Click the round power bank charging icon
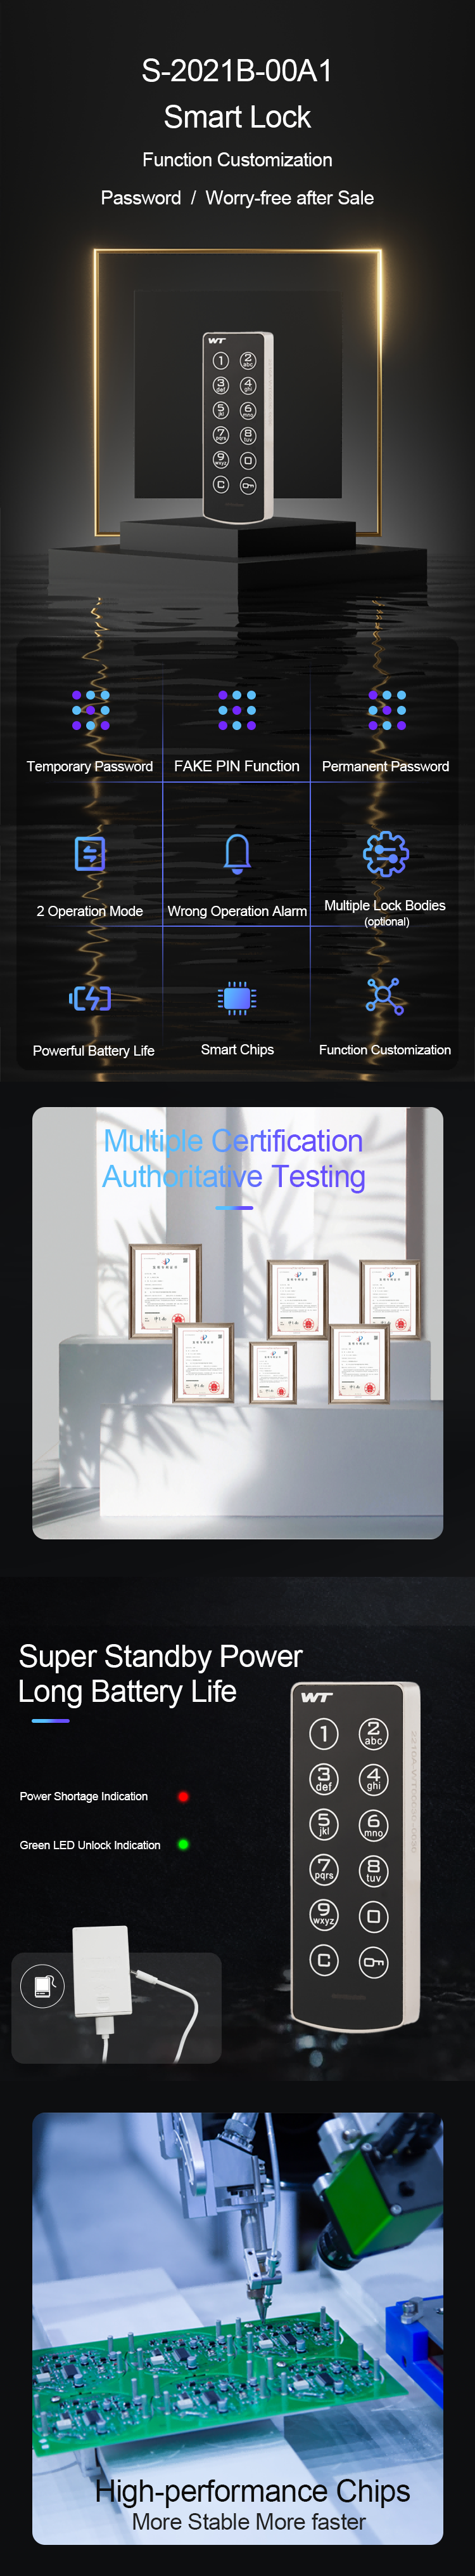Image resolution: width=475 pixels, height=2576 pixels. pyautogui.click(x=42, y=1985)
